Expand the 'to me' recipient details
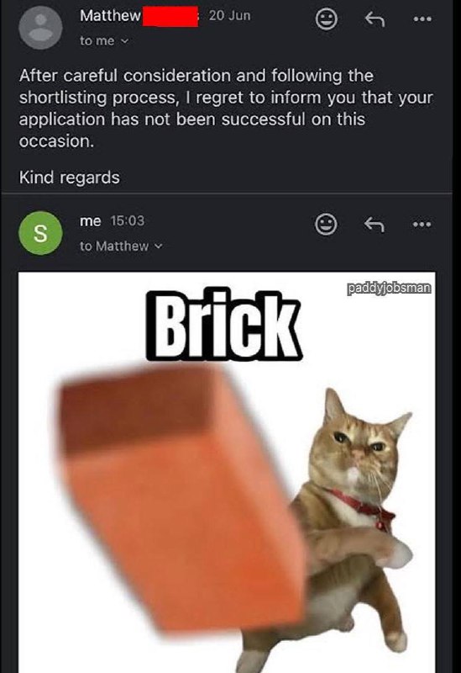The height and width of the screenshot is (673, 461). 103,40
